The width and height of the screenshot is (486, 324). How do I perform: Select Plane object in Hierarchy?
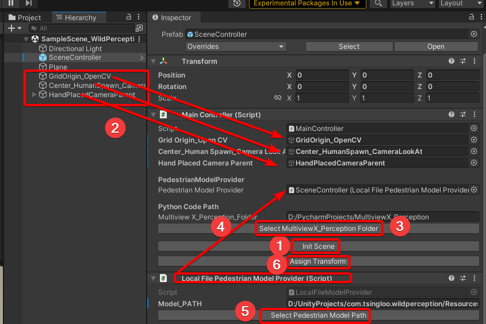(58, 67)
